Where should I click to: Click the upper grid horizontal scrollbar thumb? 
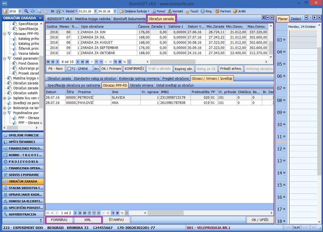[x=173, y=62]
